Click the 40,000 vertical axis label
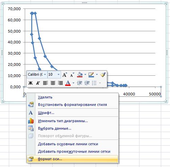This screenshot has height=167, width=170. (14, 42)
